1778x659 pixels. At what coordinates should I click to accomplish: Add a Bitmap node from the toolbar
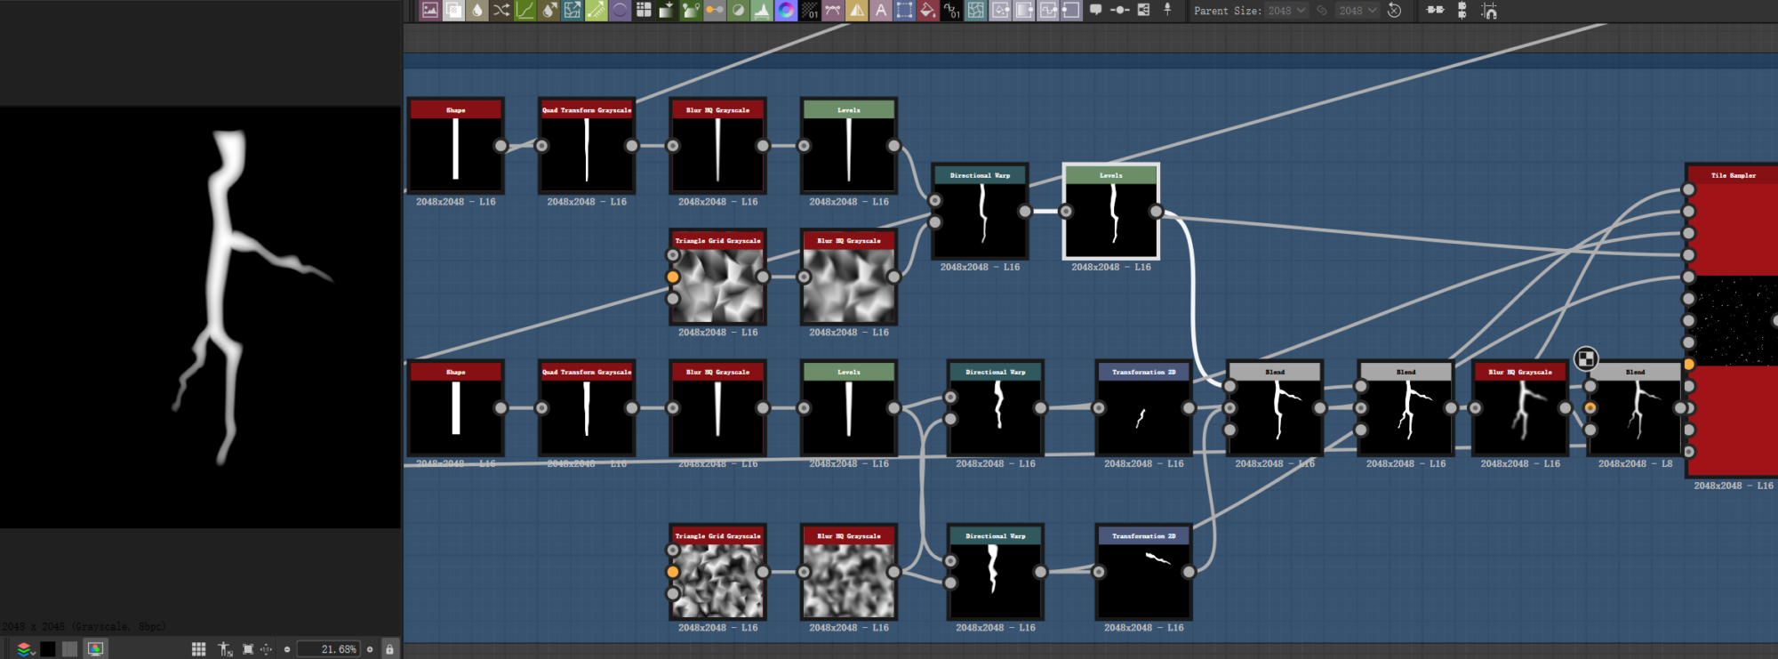430,11
